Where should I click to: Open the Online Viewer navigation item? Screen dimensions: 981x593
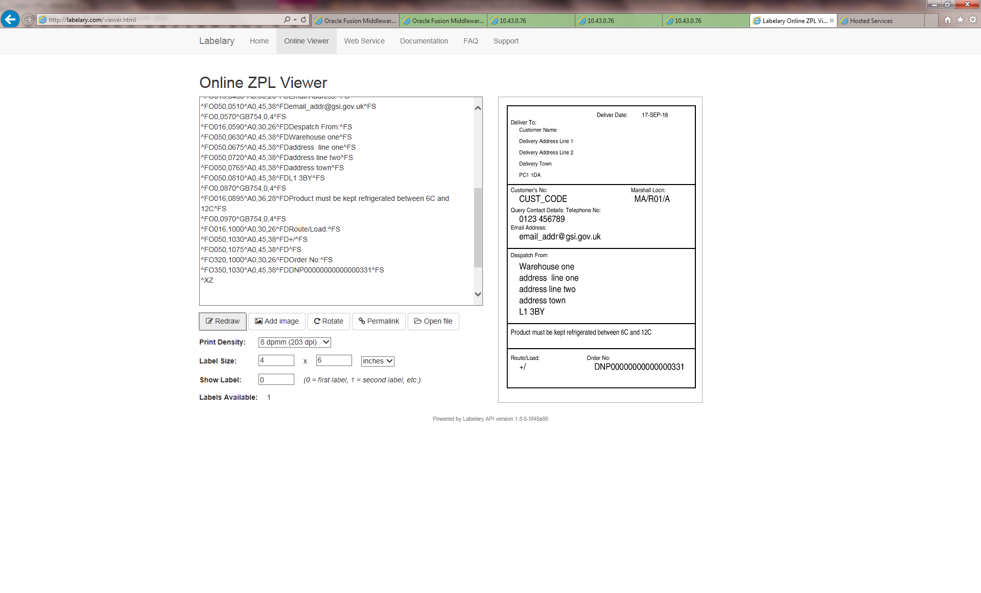pos(307,41)
